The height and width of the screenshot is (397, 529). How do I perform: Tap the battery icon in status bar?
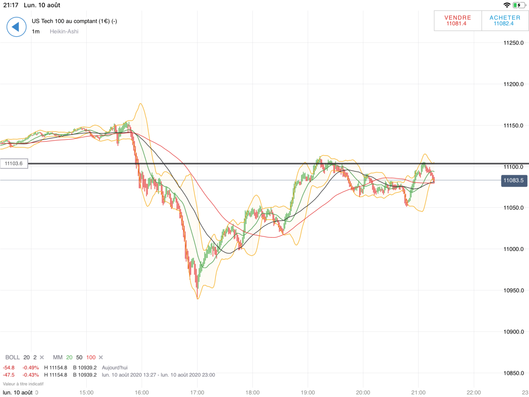[x=518, y=5]
